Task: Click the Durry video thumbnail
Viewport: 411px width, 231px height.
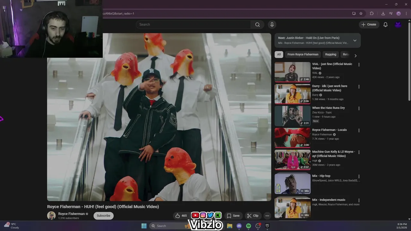Action: tap(293, 94)
